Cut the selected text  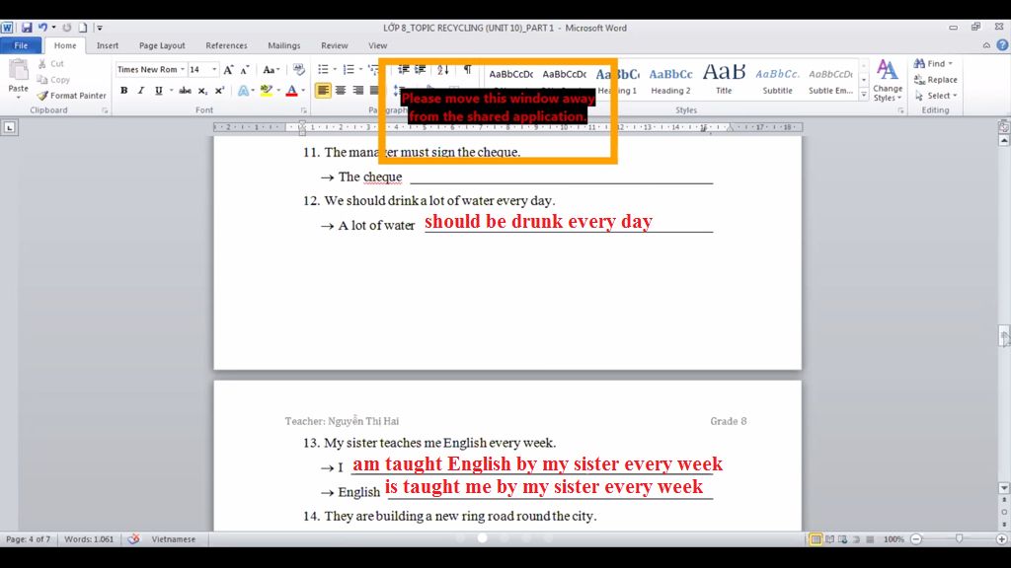click(x=51, y=64)
